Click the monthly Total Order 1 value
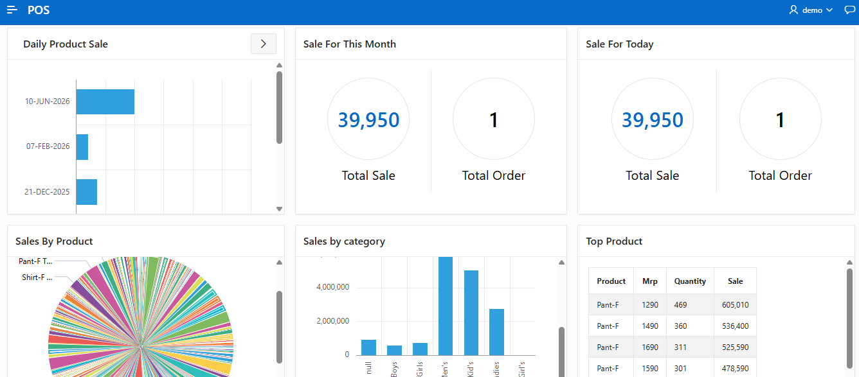The width and height of the screenshot is (859, 377). [x=494, y=119]
